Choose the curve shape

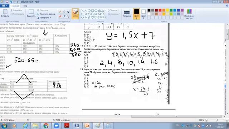[x=86, y=10]
